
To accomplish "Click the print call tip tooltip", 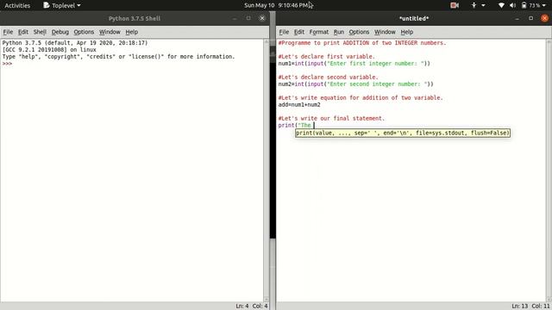I will click(403, 133).
